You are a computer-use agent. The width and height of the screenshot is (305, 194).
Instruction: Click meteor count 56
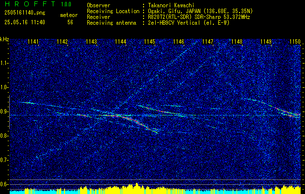tap(70, 22)
